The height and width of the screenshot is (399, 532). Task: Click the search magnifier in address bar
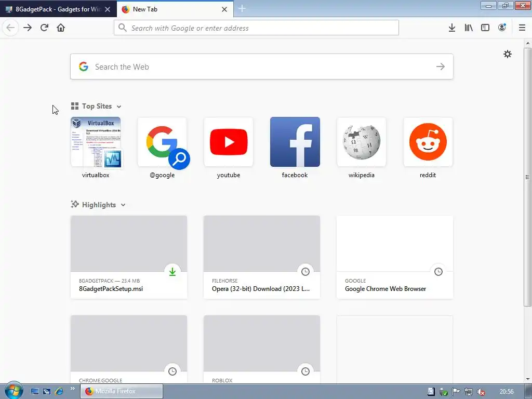coord(123,28)
